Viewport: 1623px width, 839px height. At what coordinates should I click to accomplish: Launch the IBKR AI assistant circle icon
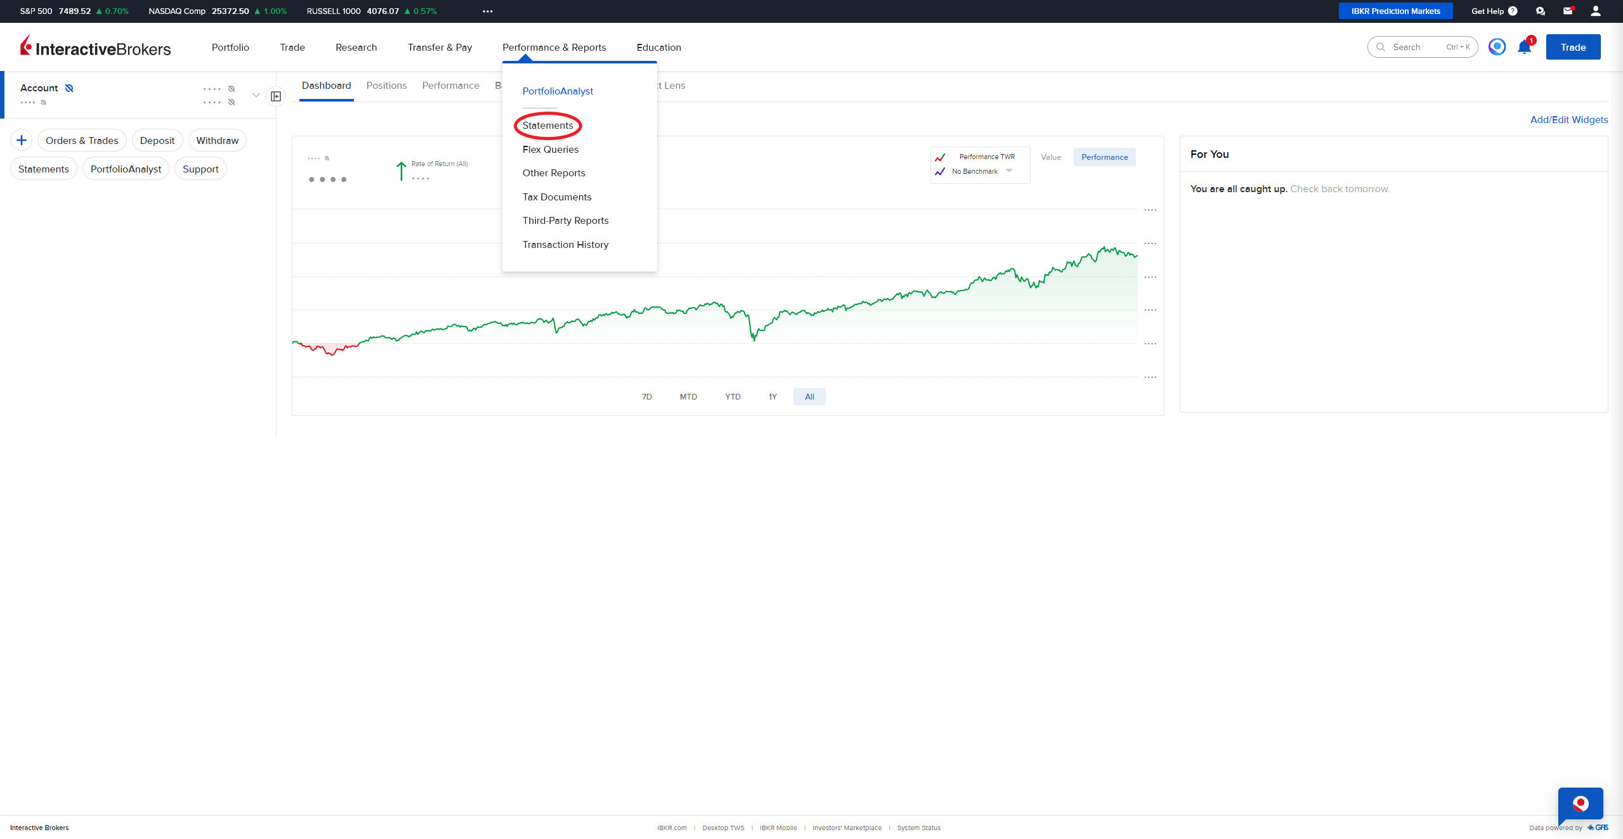(x=1497, y=47)
